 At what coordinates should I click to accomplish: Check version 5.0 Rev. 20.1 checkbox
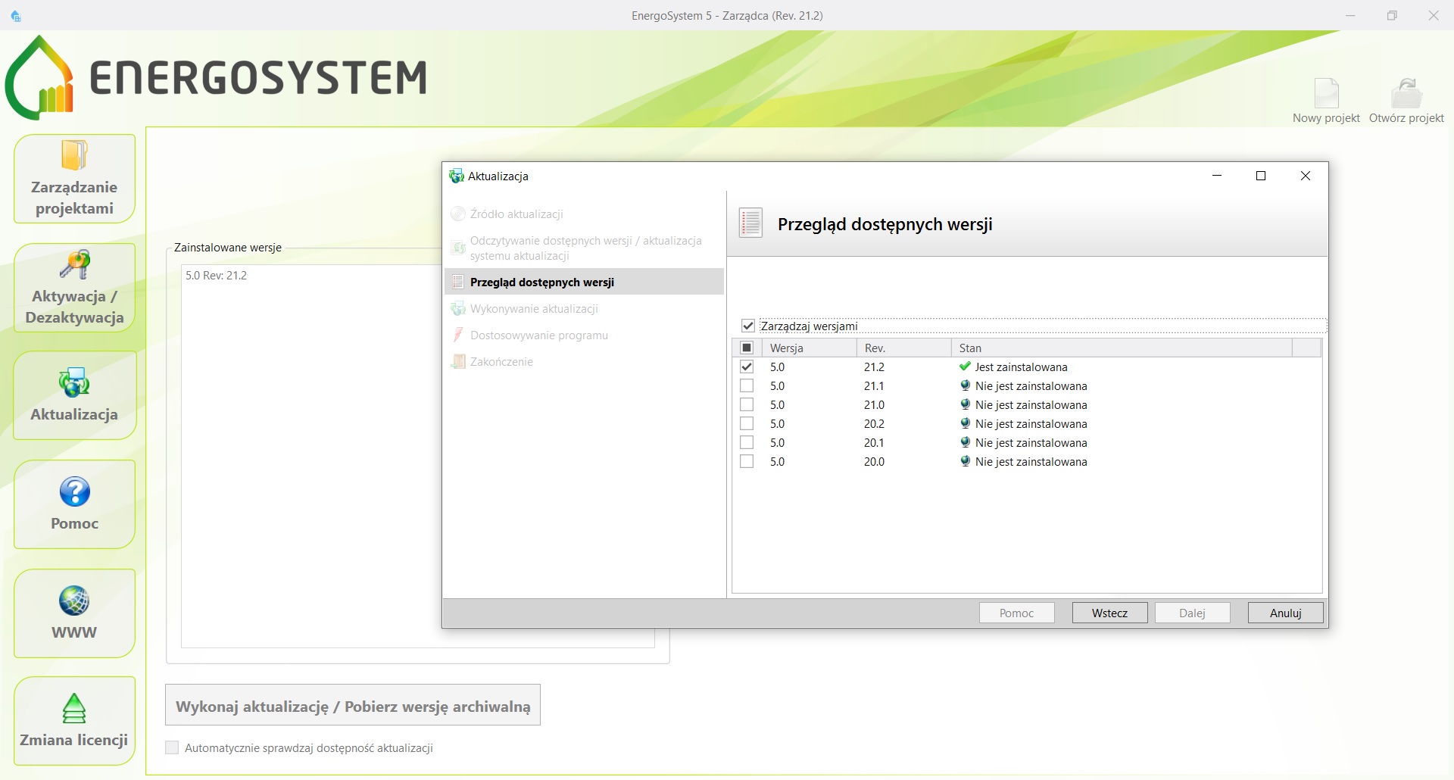747,442
